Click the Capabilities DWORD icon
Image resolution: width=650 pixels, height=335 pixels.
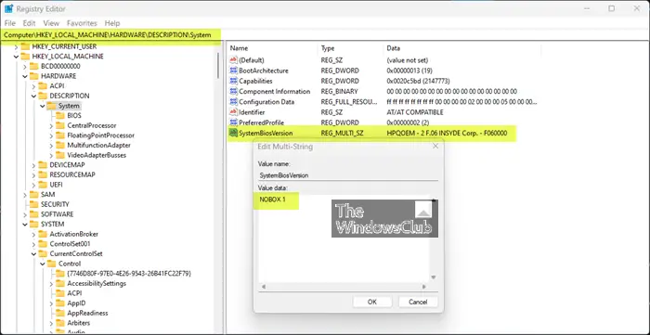[233, 81]
